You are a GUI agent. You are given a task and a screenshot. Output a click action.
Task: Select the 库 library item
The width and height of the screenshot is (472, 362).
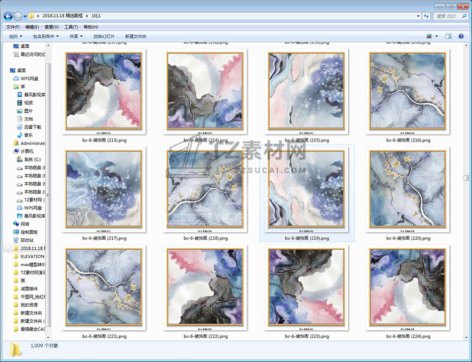click(19, 87)
